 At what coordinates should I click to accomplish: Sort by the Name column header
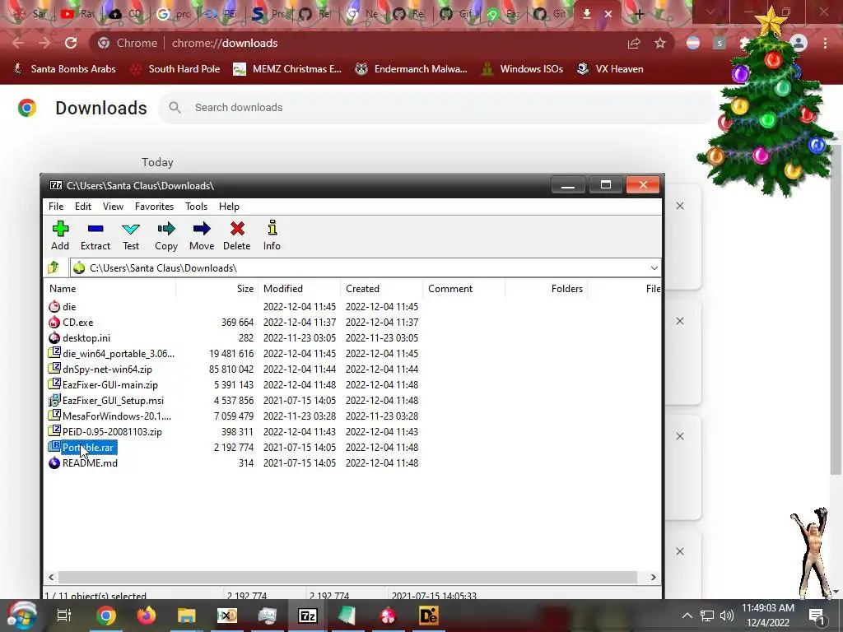click(x=109, y=289)
